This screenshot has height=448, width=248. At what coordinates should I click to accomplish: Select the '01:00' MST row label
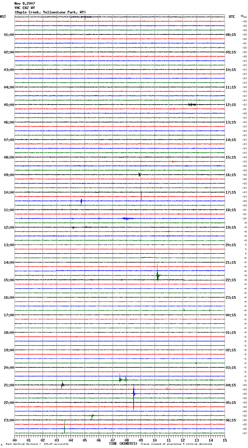pyautogui.click(x=9, y=35)
